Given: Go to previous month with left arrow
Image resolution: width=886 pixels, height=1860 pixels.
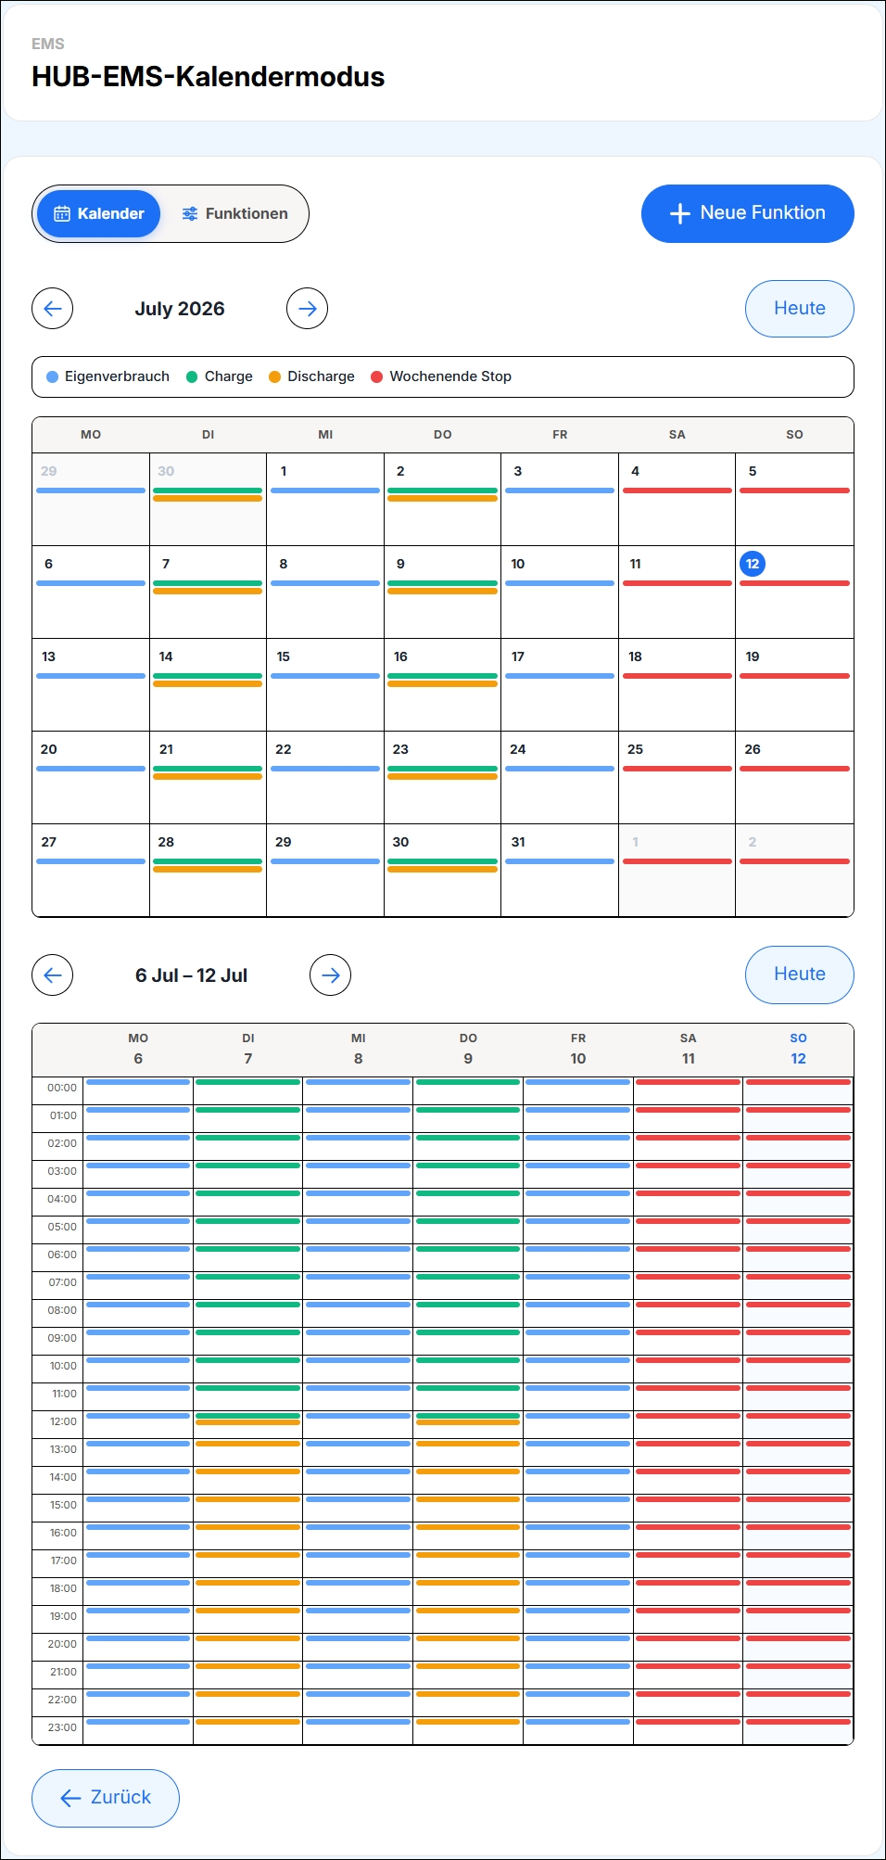Looking at the screenshot, I should click(x=53, y=309).
